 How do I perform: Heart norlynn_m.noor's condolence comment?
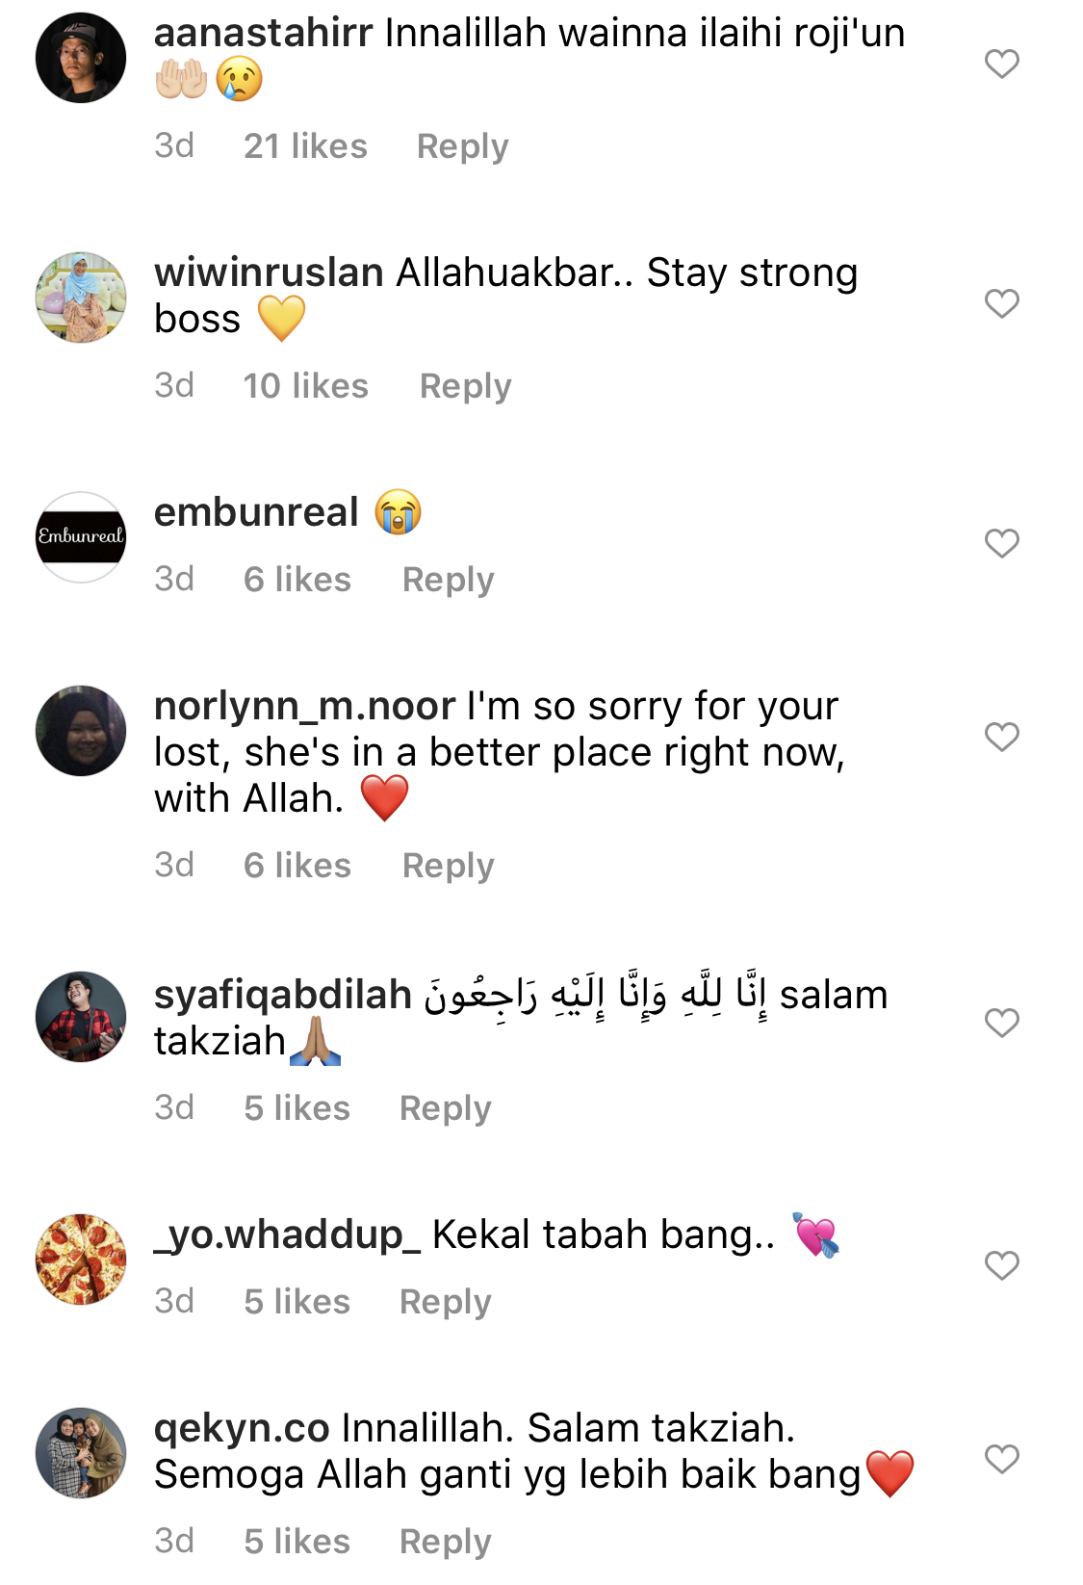[1001, 737]
